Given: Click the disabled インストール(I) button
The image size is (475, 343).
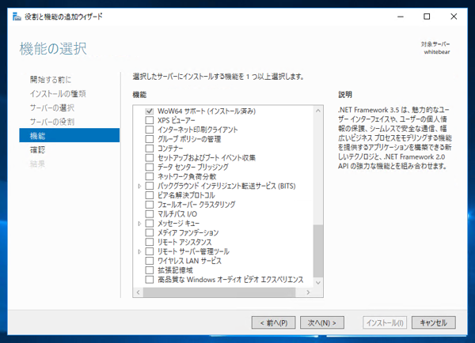Looking at the screenshot, I should (x=385, y=322).
